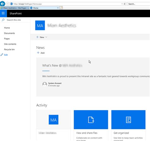This screenshot has height=141, width=150.
Task: Go to Home in left navigation
Action: coord(7,28)
